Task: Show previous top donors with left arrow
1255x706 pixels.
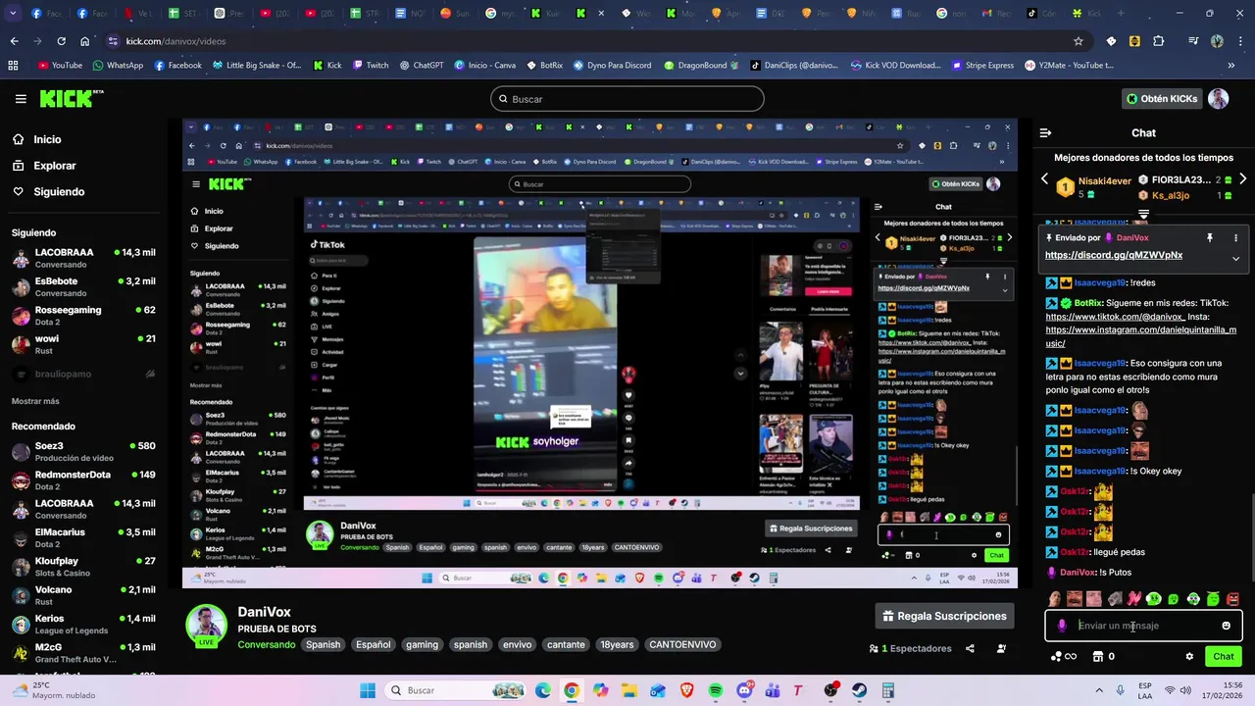Action: point(1044,179)
